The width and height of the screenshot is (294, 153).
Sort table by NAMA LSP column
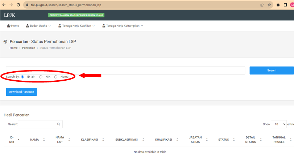click(x=69, y=140)
